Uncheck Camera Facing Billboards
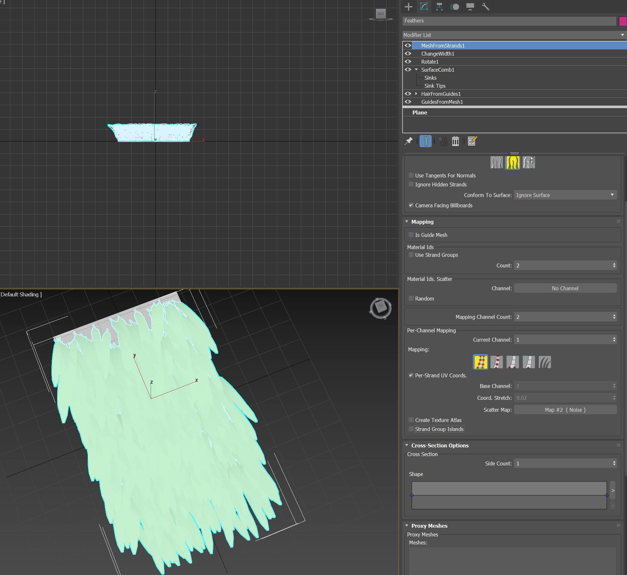627x575 pixels. click(x=411, y=205)
